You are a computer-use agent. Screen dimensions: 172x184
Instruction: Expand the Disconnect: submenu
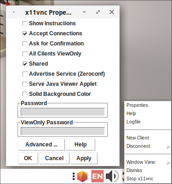point(148,146)
